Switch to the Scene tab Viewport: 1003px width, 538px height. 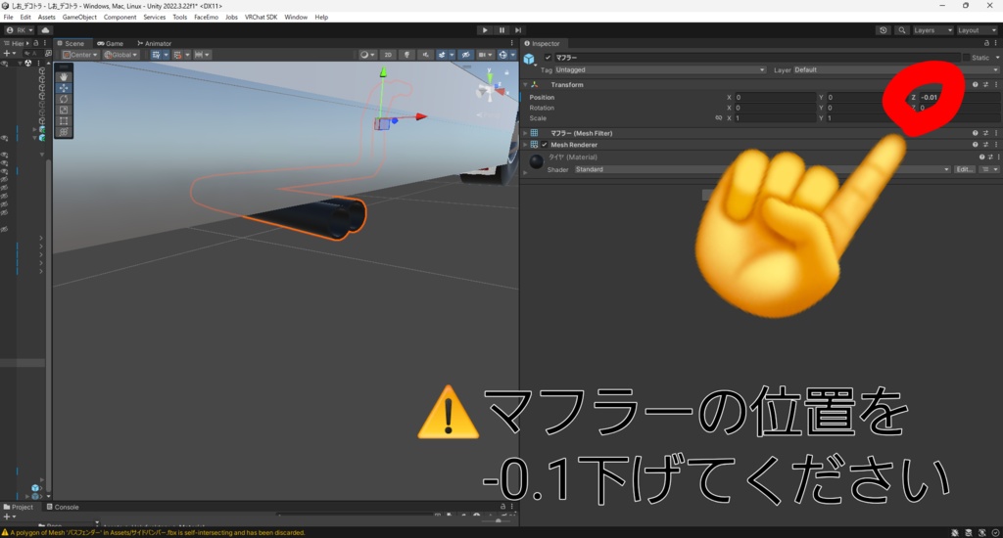point(71,43)
